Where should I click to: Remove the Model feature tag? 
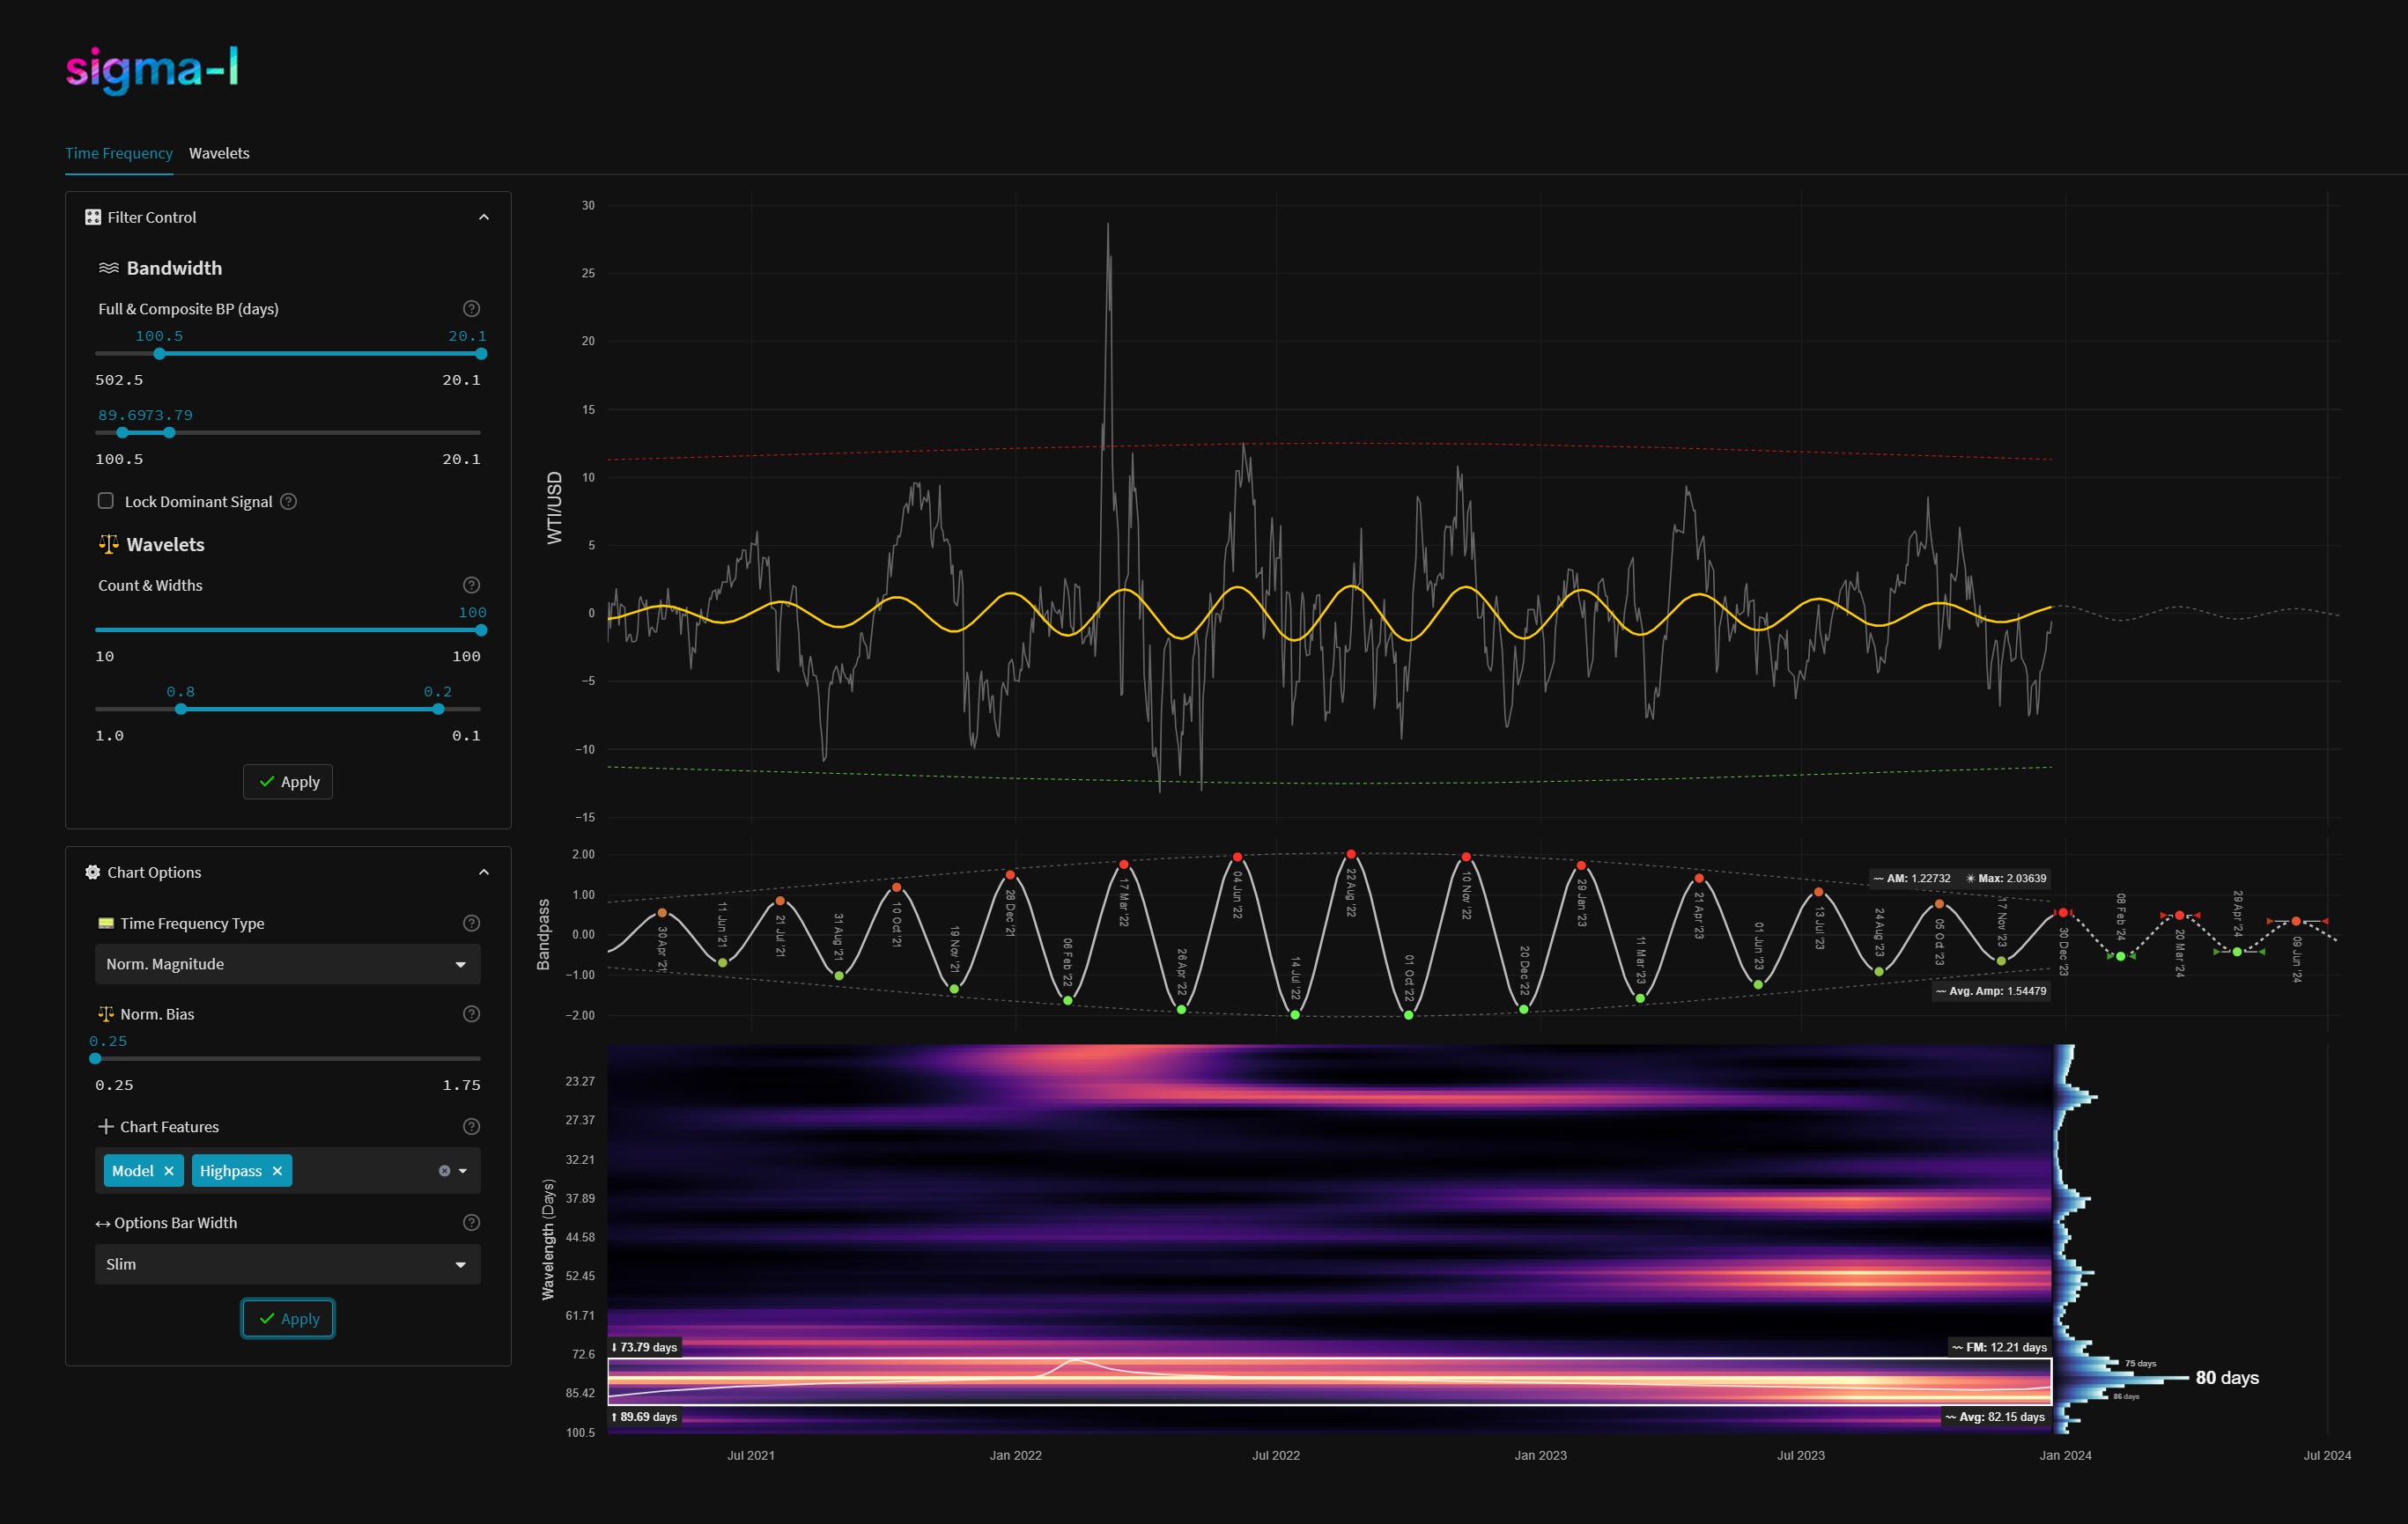[x=169, y=1171]
